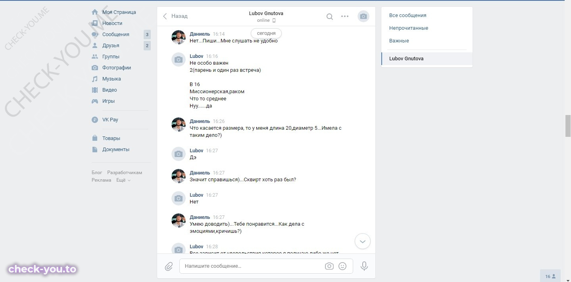Open Сообщения in the left menu

pos(116,35)
